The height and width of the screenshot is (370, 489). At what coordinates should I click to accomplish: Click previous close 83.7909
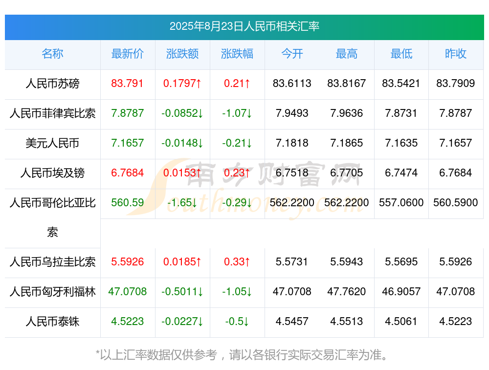456,83
